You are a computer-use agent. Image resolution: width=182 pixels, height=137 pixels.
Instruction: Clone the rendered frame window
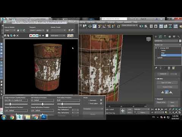tap(11, 36)
